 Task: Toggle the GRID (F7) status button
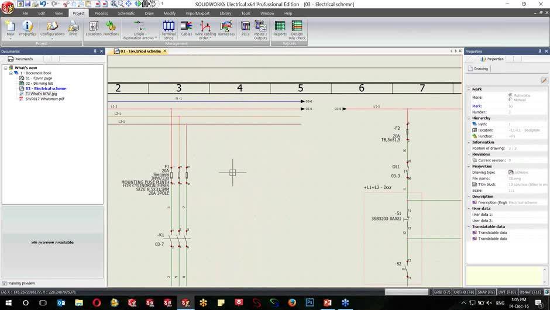click(442, 291)
